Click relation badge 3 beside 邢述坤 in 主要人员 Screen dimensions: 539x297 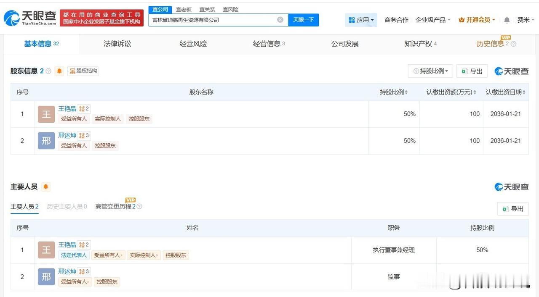tap(84, 271)
